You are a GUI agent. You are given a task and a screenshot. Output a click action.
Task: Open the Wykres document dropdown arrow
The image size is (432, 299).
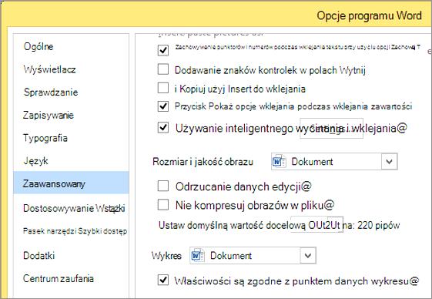click(x=308, y=255)
